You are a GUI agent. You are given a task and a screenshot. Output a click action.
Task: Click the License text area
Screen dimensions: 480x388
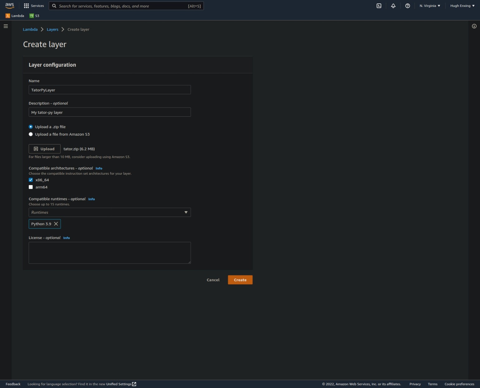[110, 253]
